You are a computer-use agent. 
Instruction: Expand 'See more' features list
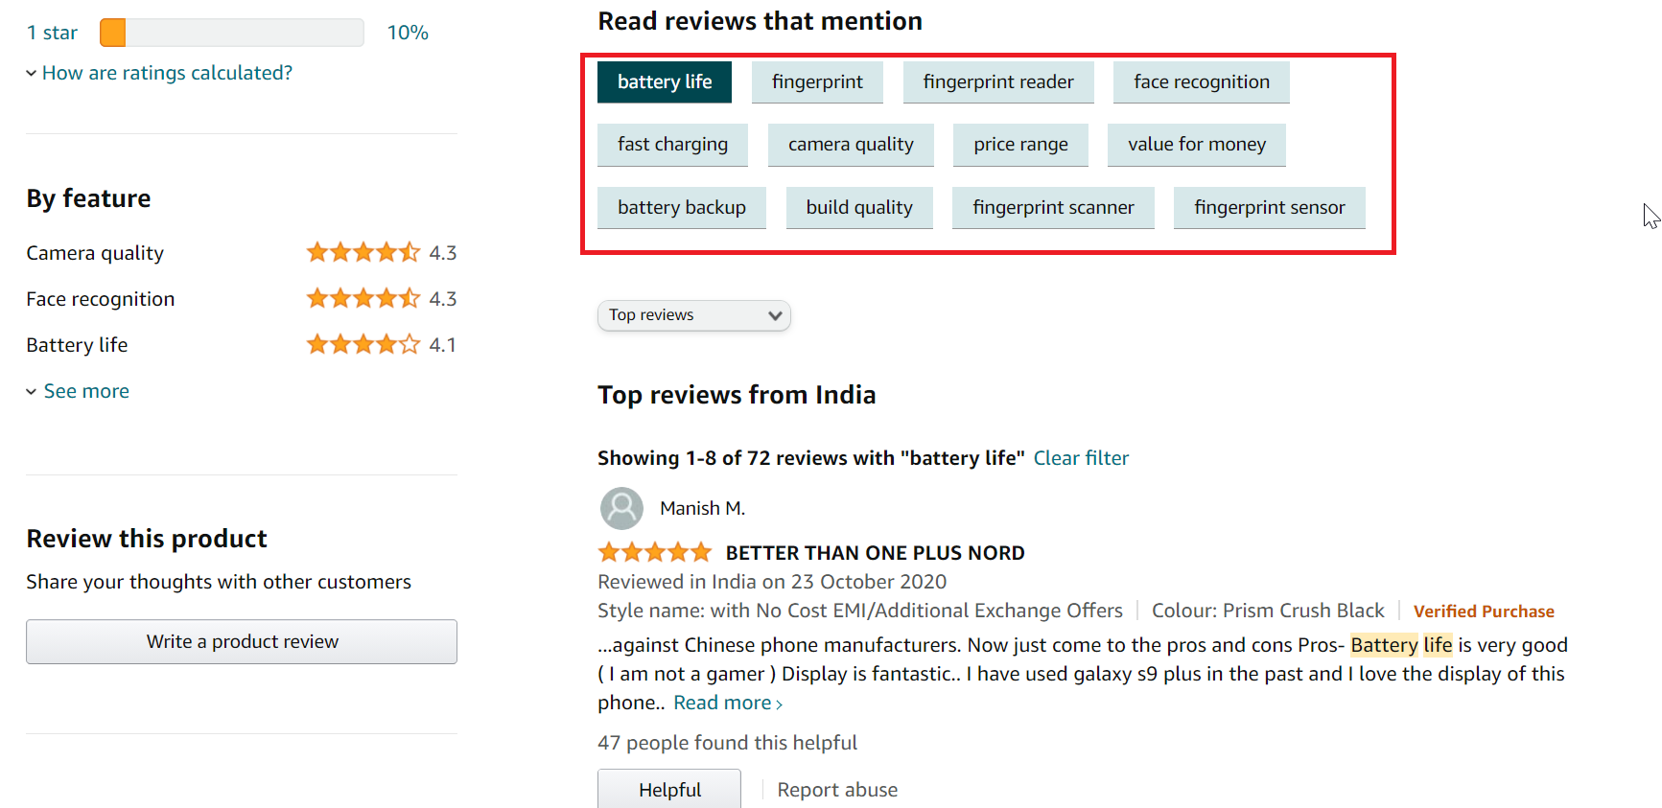[x=85, y=391]
